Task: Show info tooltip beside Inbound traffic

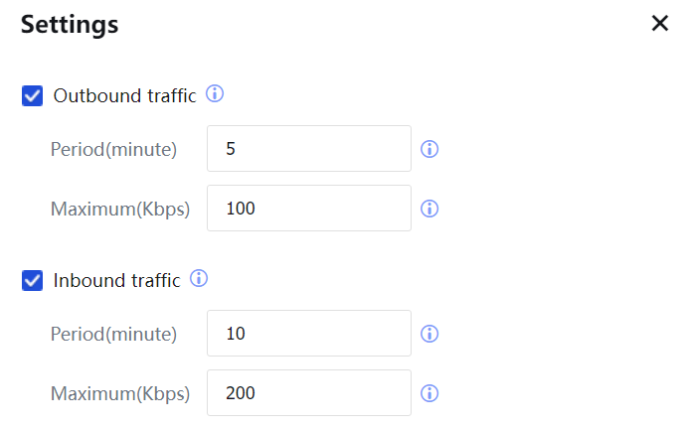Action: point(199,279)
